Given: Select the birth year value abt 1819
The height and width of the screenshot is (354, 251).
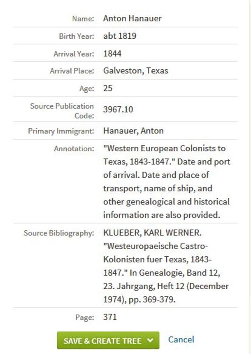Looking at the screenshot, I should [x=120, y=36].
